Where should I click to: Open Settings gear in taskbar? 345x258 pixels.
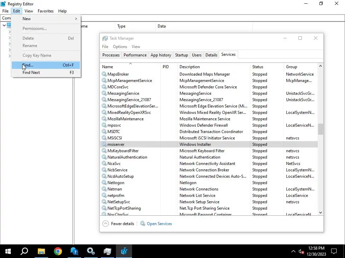(x=91, y=251)
